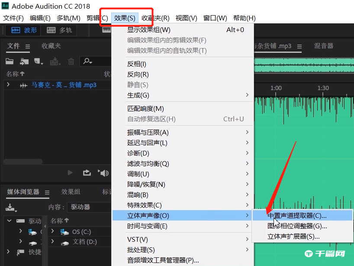Toggle the speaker audition output icon
Screen dimensions: 354x266
(104, 172)
